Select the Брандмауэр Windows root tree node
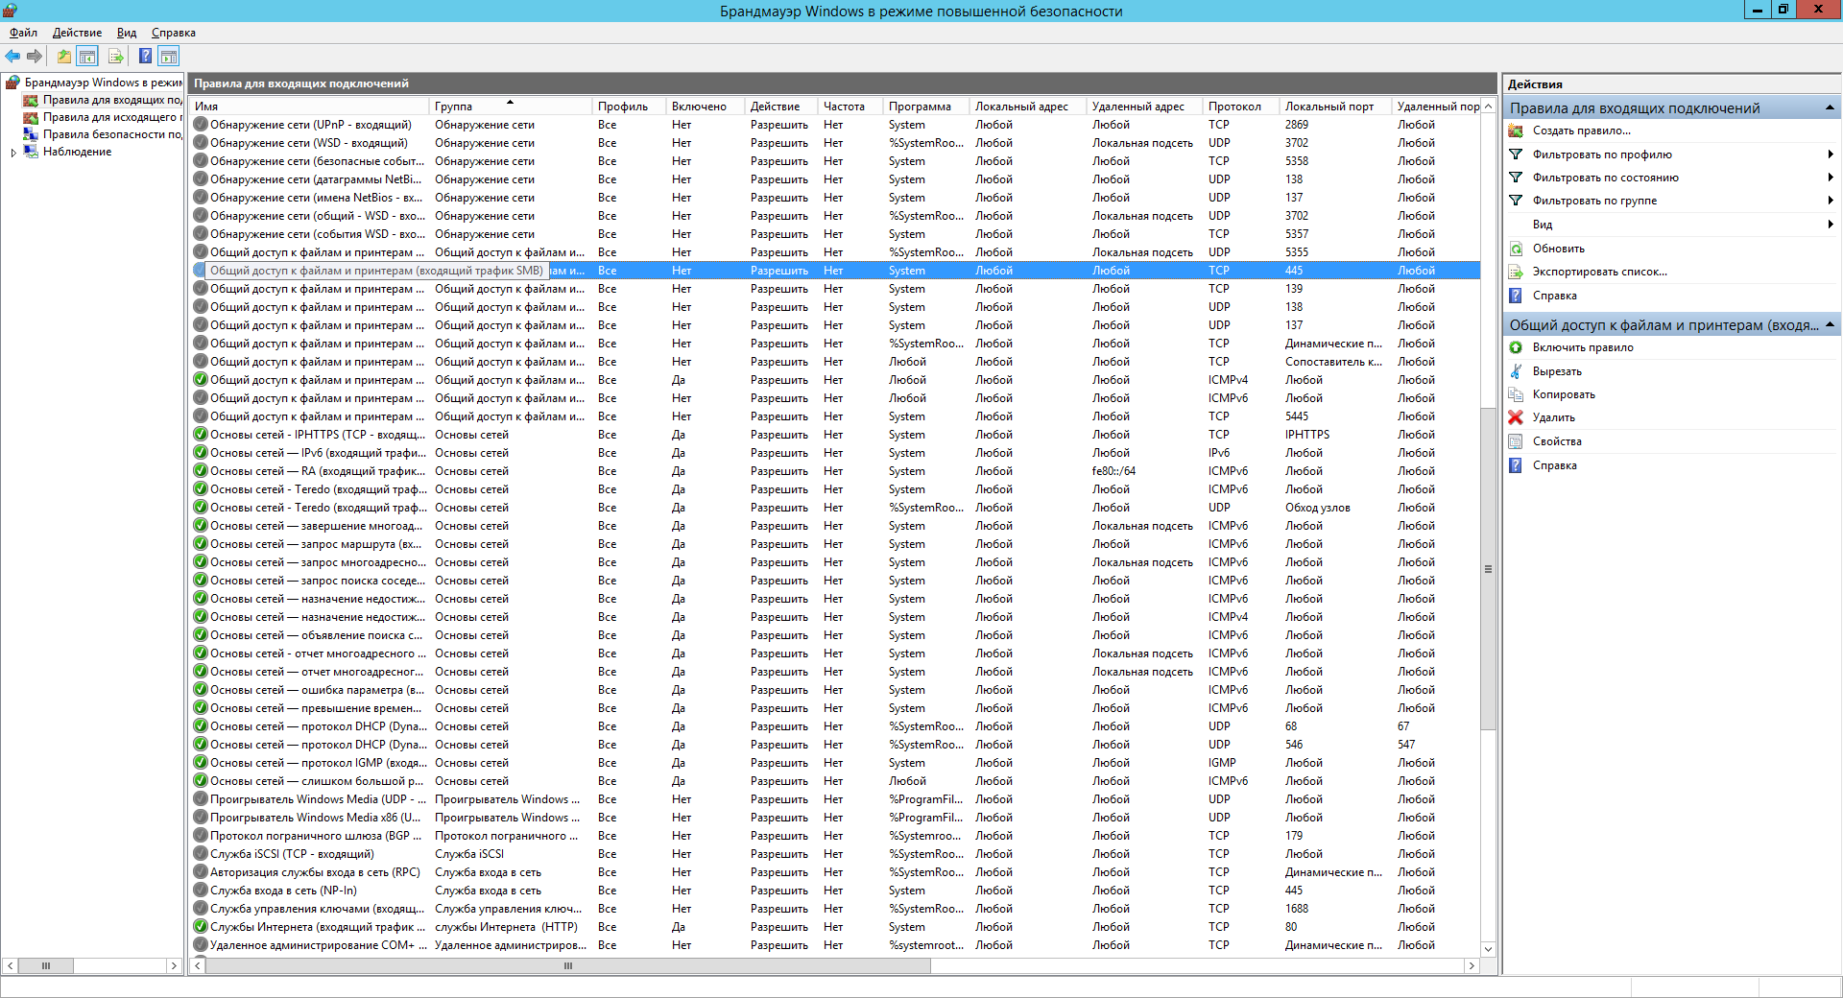 103,83
